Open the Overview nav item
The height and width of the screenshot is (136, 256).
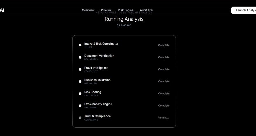coord(88,10)
